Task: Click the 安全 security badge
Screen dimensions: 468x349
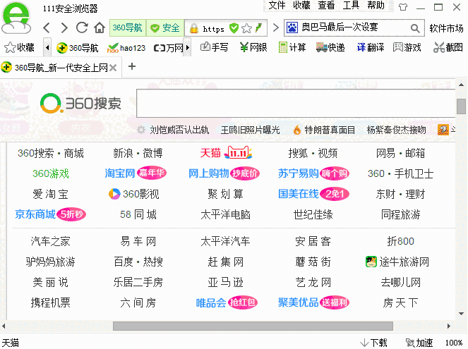Action: 165,28
